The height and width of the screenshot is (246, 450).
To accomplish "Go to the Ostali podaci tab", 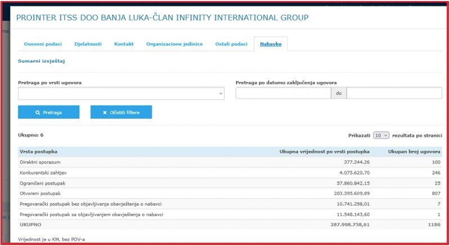I will pyautogui.click(x=231, y=44).
